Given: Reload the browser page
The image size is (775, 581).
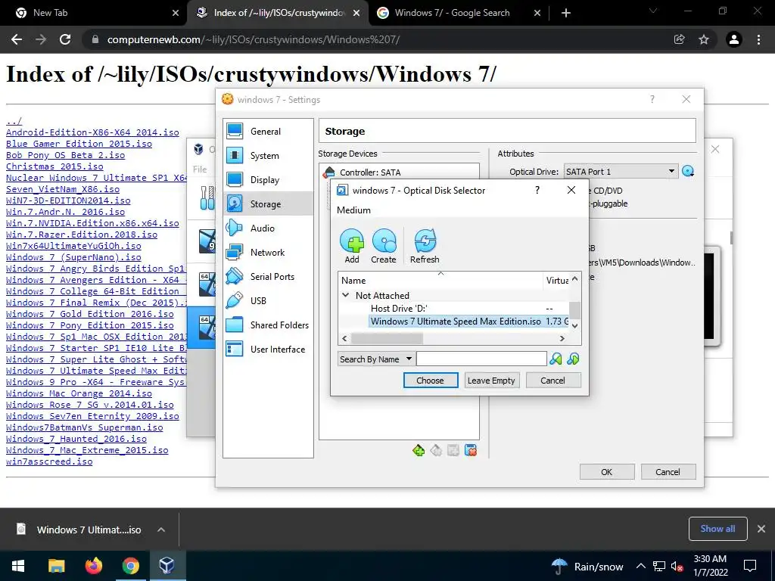Looking at the screenshot, I should [x=65, y=39].
